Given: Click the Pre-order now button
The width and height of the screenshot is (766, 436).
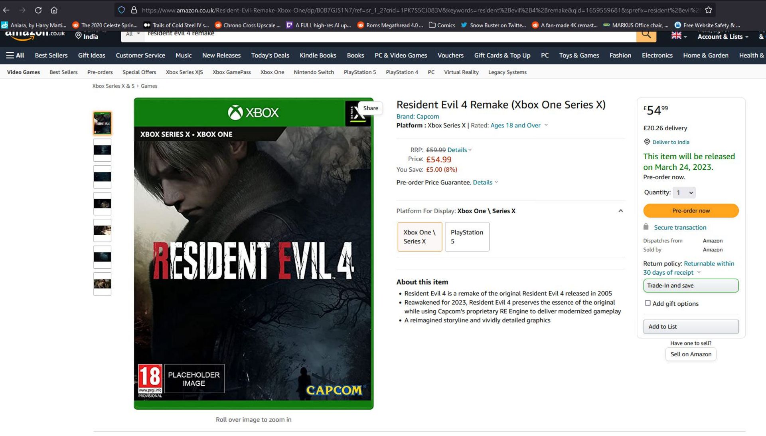Looking at the screenshot, I should 691,210.
